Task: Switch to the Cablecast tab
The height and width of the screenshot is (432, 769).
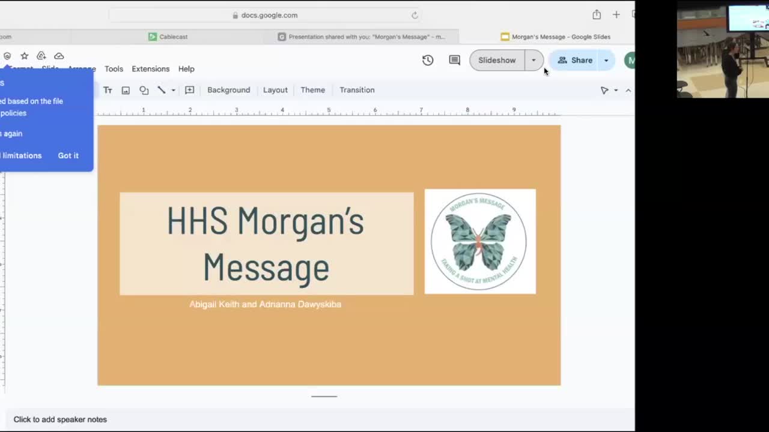Action: pyautogui.click(x=167, y=37)
